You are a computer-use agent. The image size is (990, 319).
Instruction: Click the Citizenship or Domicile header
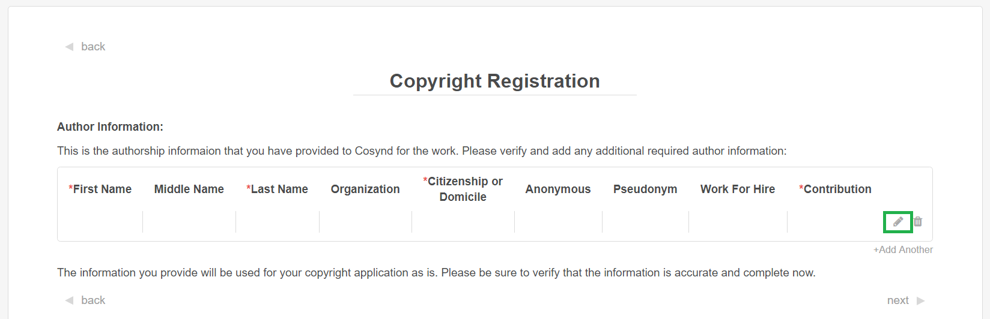click(x=463, y=189)
